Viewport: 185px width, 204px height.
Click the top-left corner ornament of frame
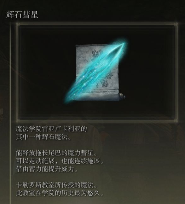(18, 24)
